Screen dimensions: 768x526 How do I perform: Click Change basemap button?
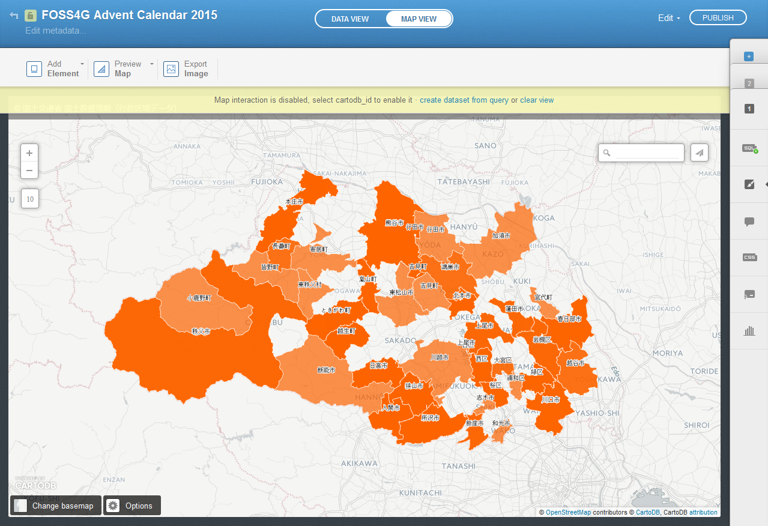pos(55,506)
